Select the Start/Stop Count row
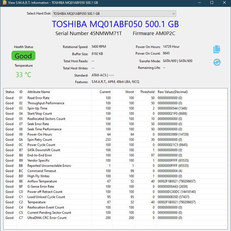 [x=115, y=114]
